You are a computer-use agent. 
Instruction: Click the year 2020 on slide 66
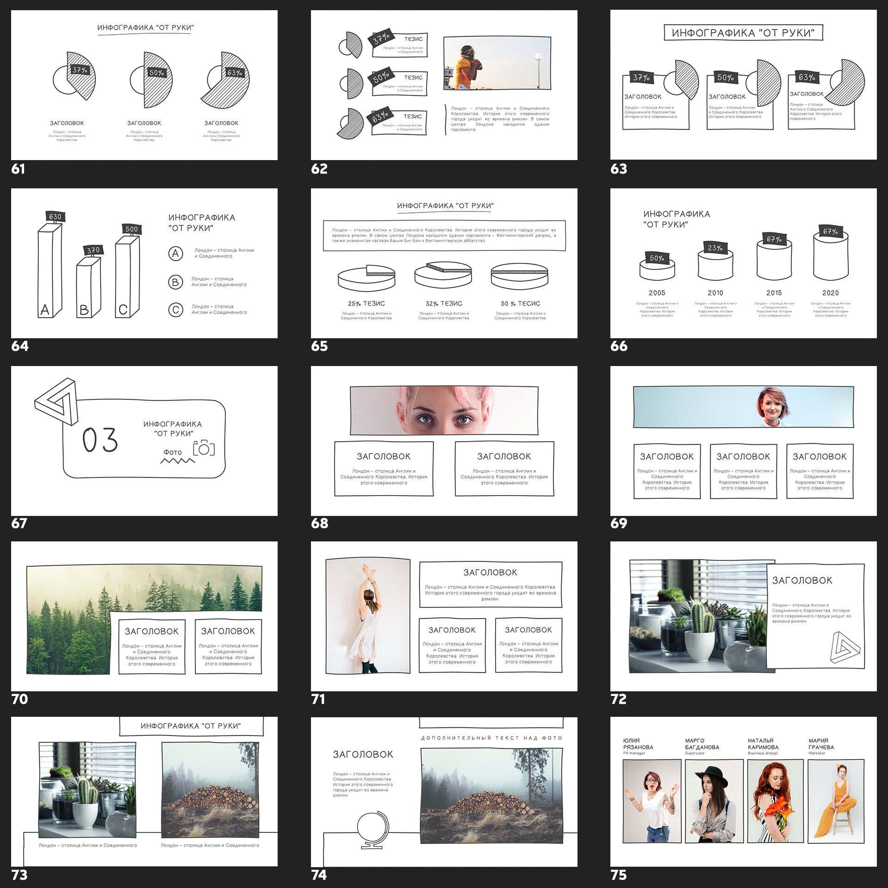831,293
